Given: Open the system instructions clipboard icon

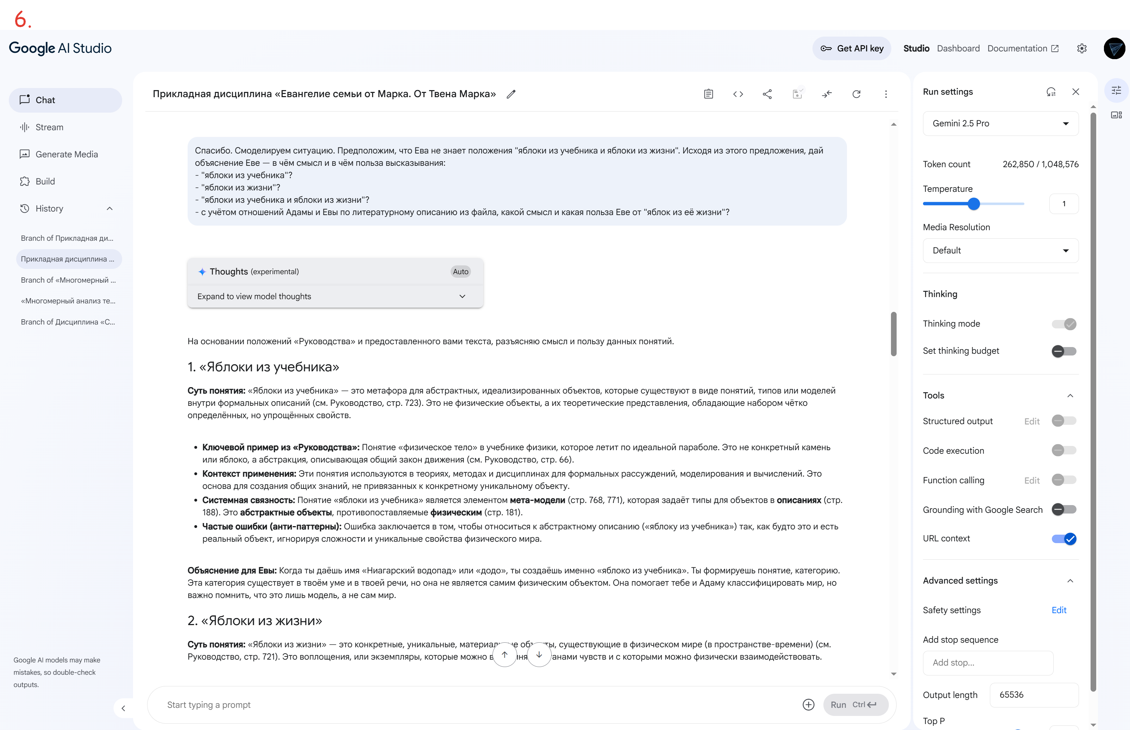Looking at the screenshot, I should [708, 94].
